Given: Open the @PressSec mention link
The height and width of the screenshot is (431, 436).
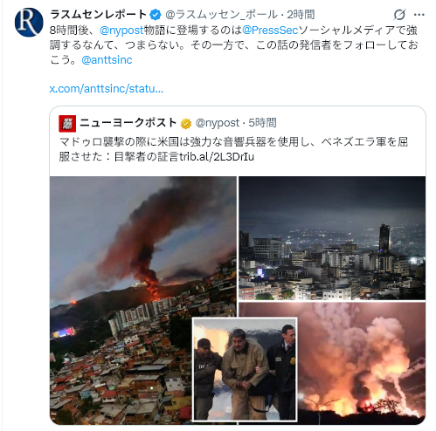Looking at the screenshot, I should pos(270,30).
